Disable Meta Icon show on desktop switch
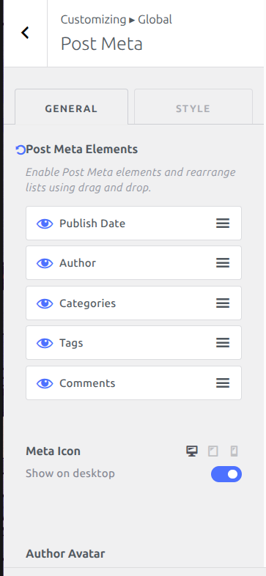 [226, 474]
